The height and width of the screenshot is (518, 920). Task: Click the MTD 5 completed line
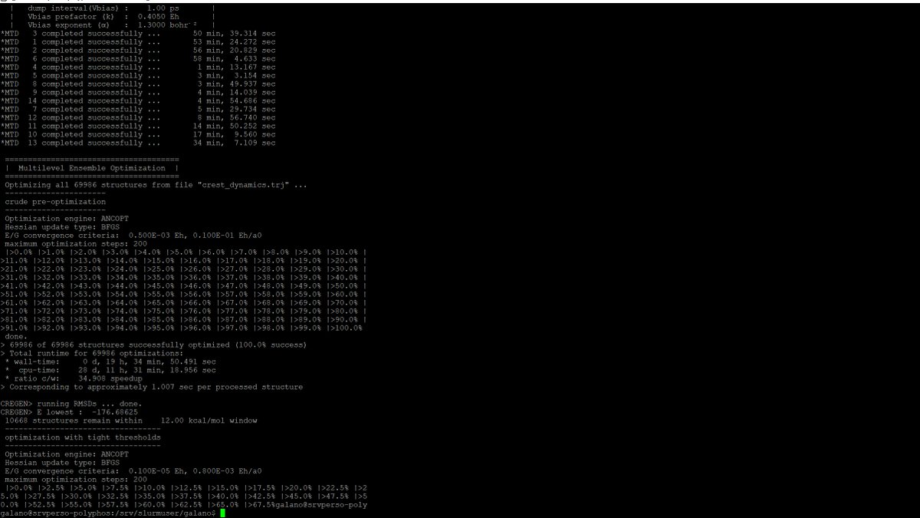pyautogui.click(x=138, y=75)
